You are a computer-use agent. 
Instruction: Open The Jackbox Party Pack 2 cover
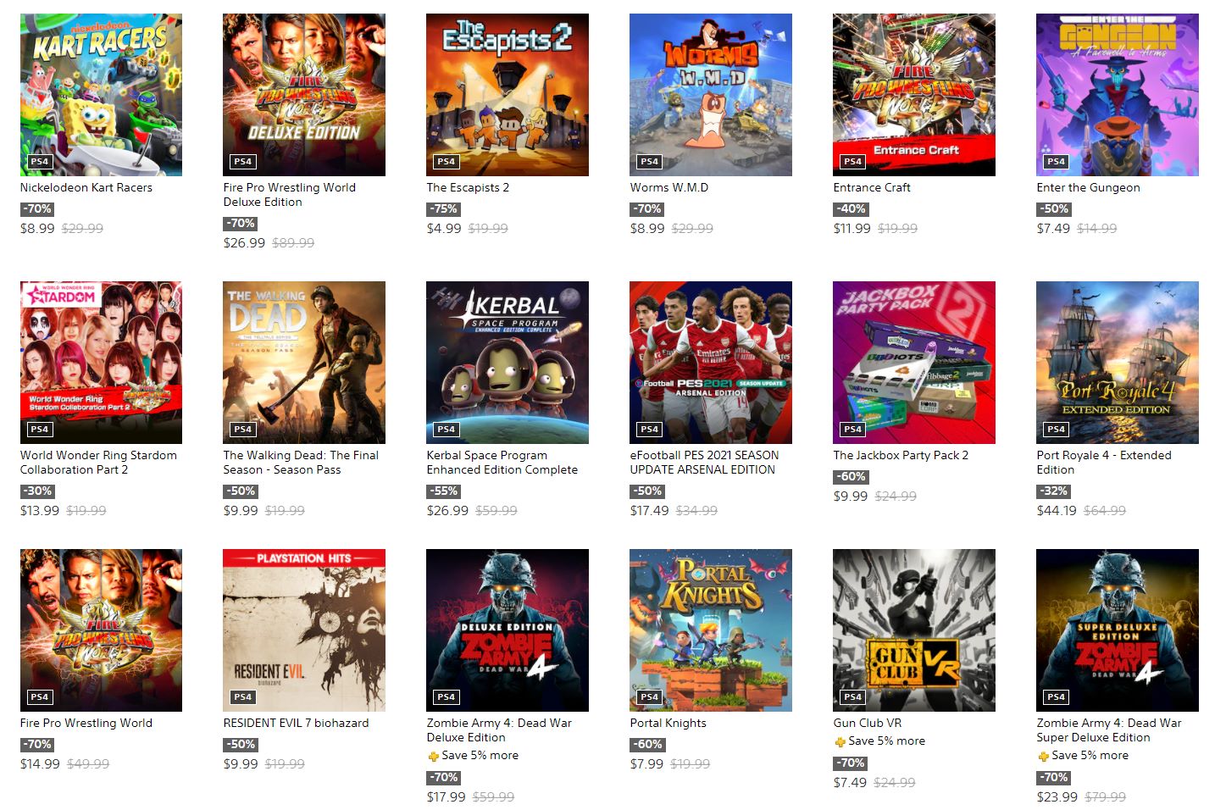(914, 363)
